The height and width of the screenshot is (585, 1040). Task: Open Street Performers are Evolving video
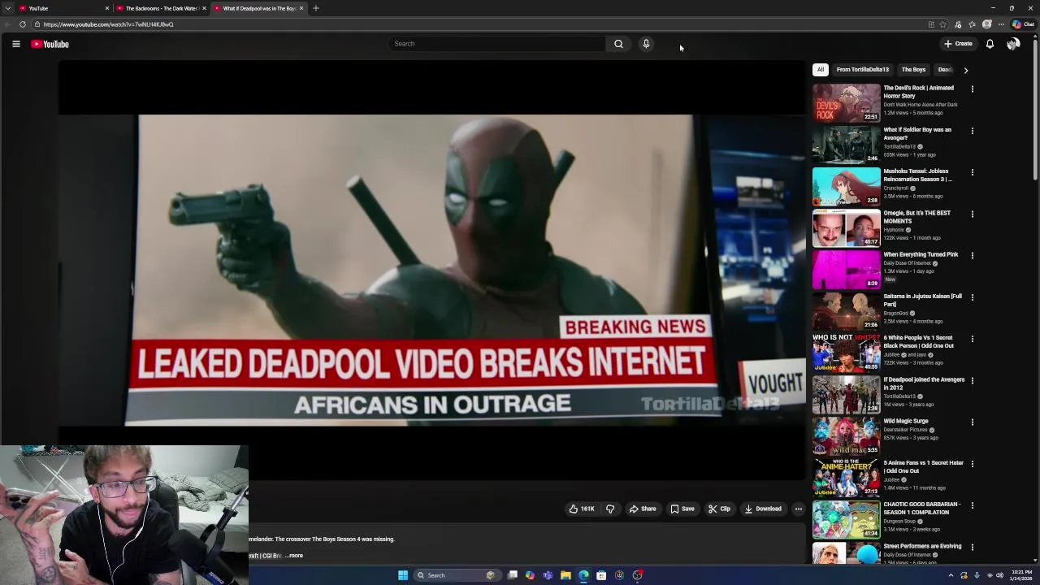(x=922, y=546)
